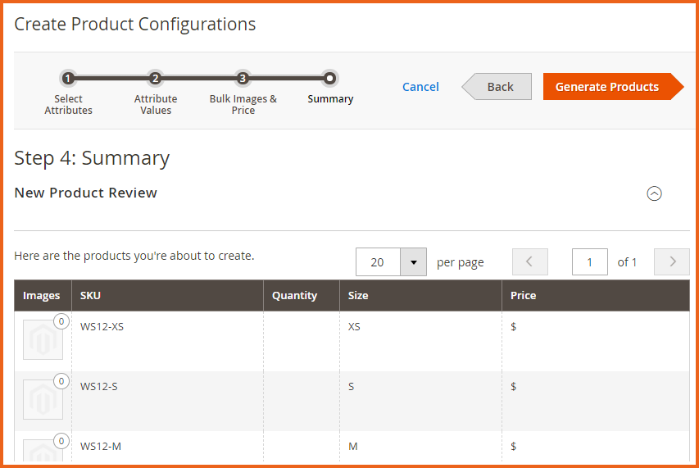Go Back to the previous step
Viewport: 699px width, 468px height.
[x=497, y=86]
